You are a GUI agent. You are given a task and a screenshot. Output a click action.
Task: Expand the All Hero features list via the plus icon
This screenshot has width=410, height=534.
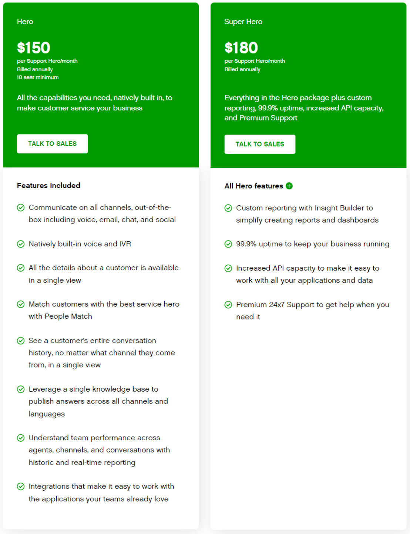tap(290, 186)
